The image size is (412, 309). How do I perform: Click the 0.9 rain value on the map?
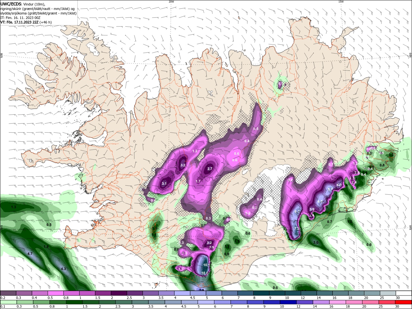click(x=226, y=254)
